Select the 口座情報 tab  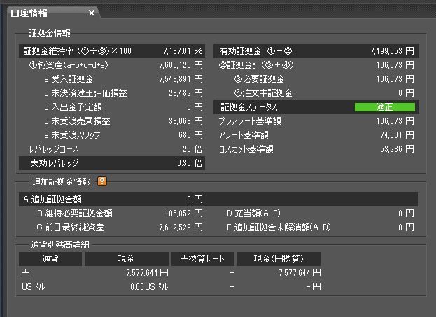coord(41,13)
